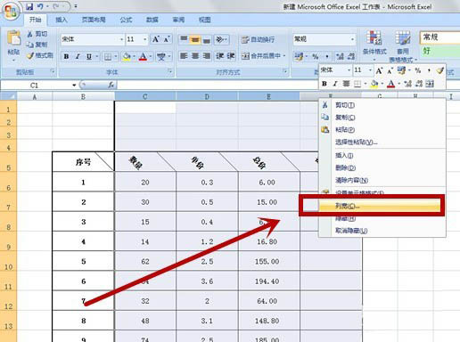
Task: Click the large 粘贴 paste icon in ribbon
Action: pos(13,39)
